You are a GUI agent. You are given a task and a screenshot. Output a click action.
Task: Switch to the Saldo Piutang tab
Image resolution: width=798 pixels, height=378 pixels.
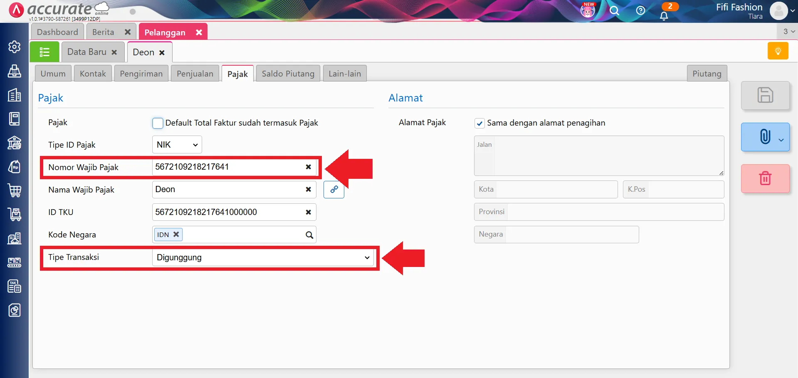click(288, 74)
